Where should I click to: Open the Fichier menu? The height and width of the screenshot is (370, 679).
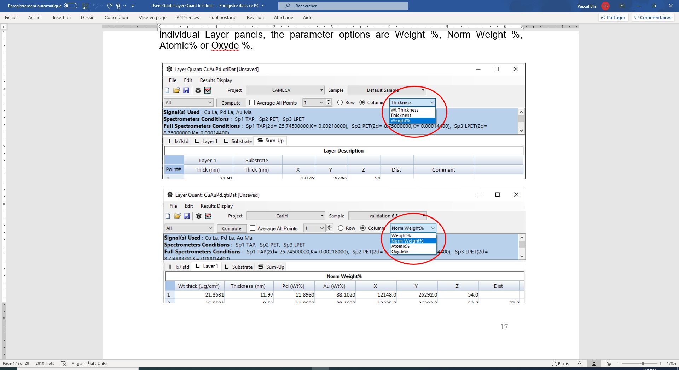11,17
